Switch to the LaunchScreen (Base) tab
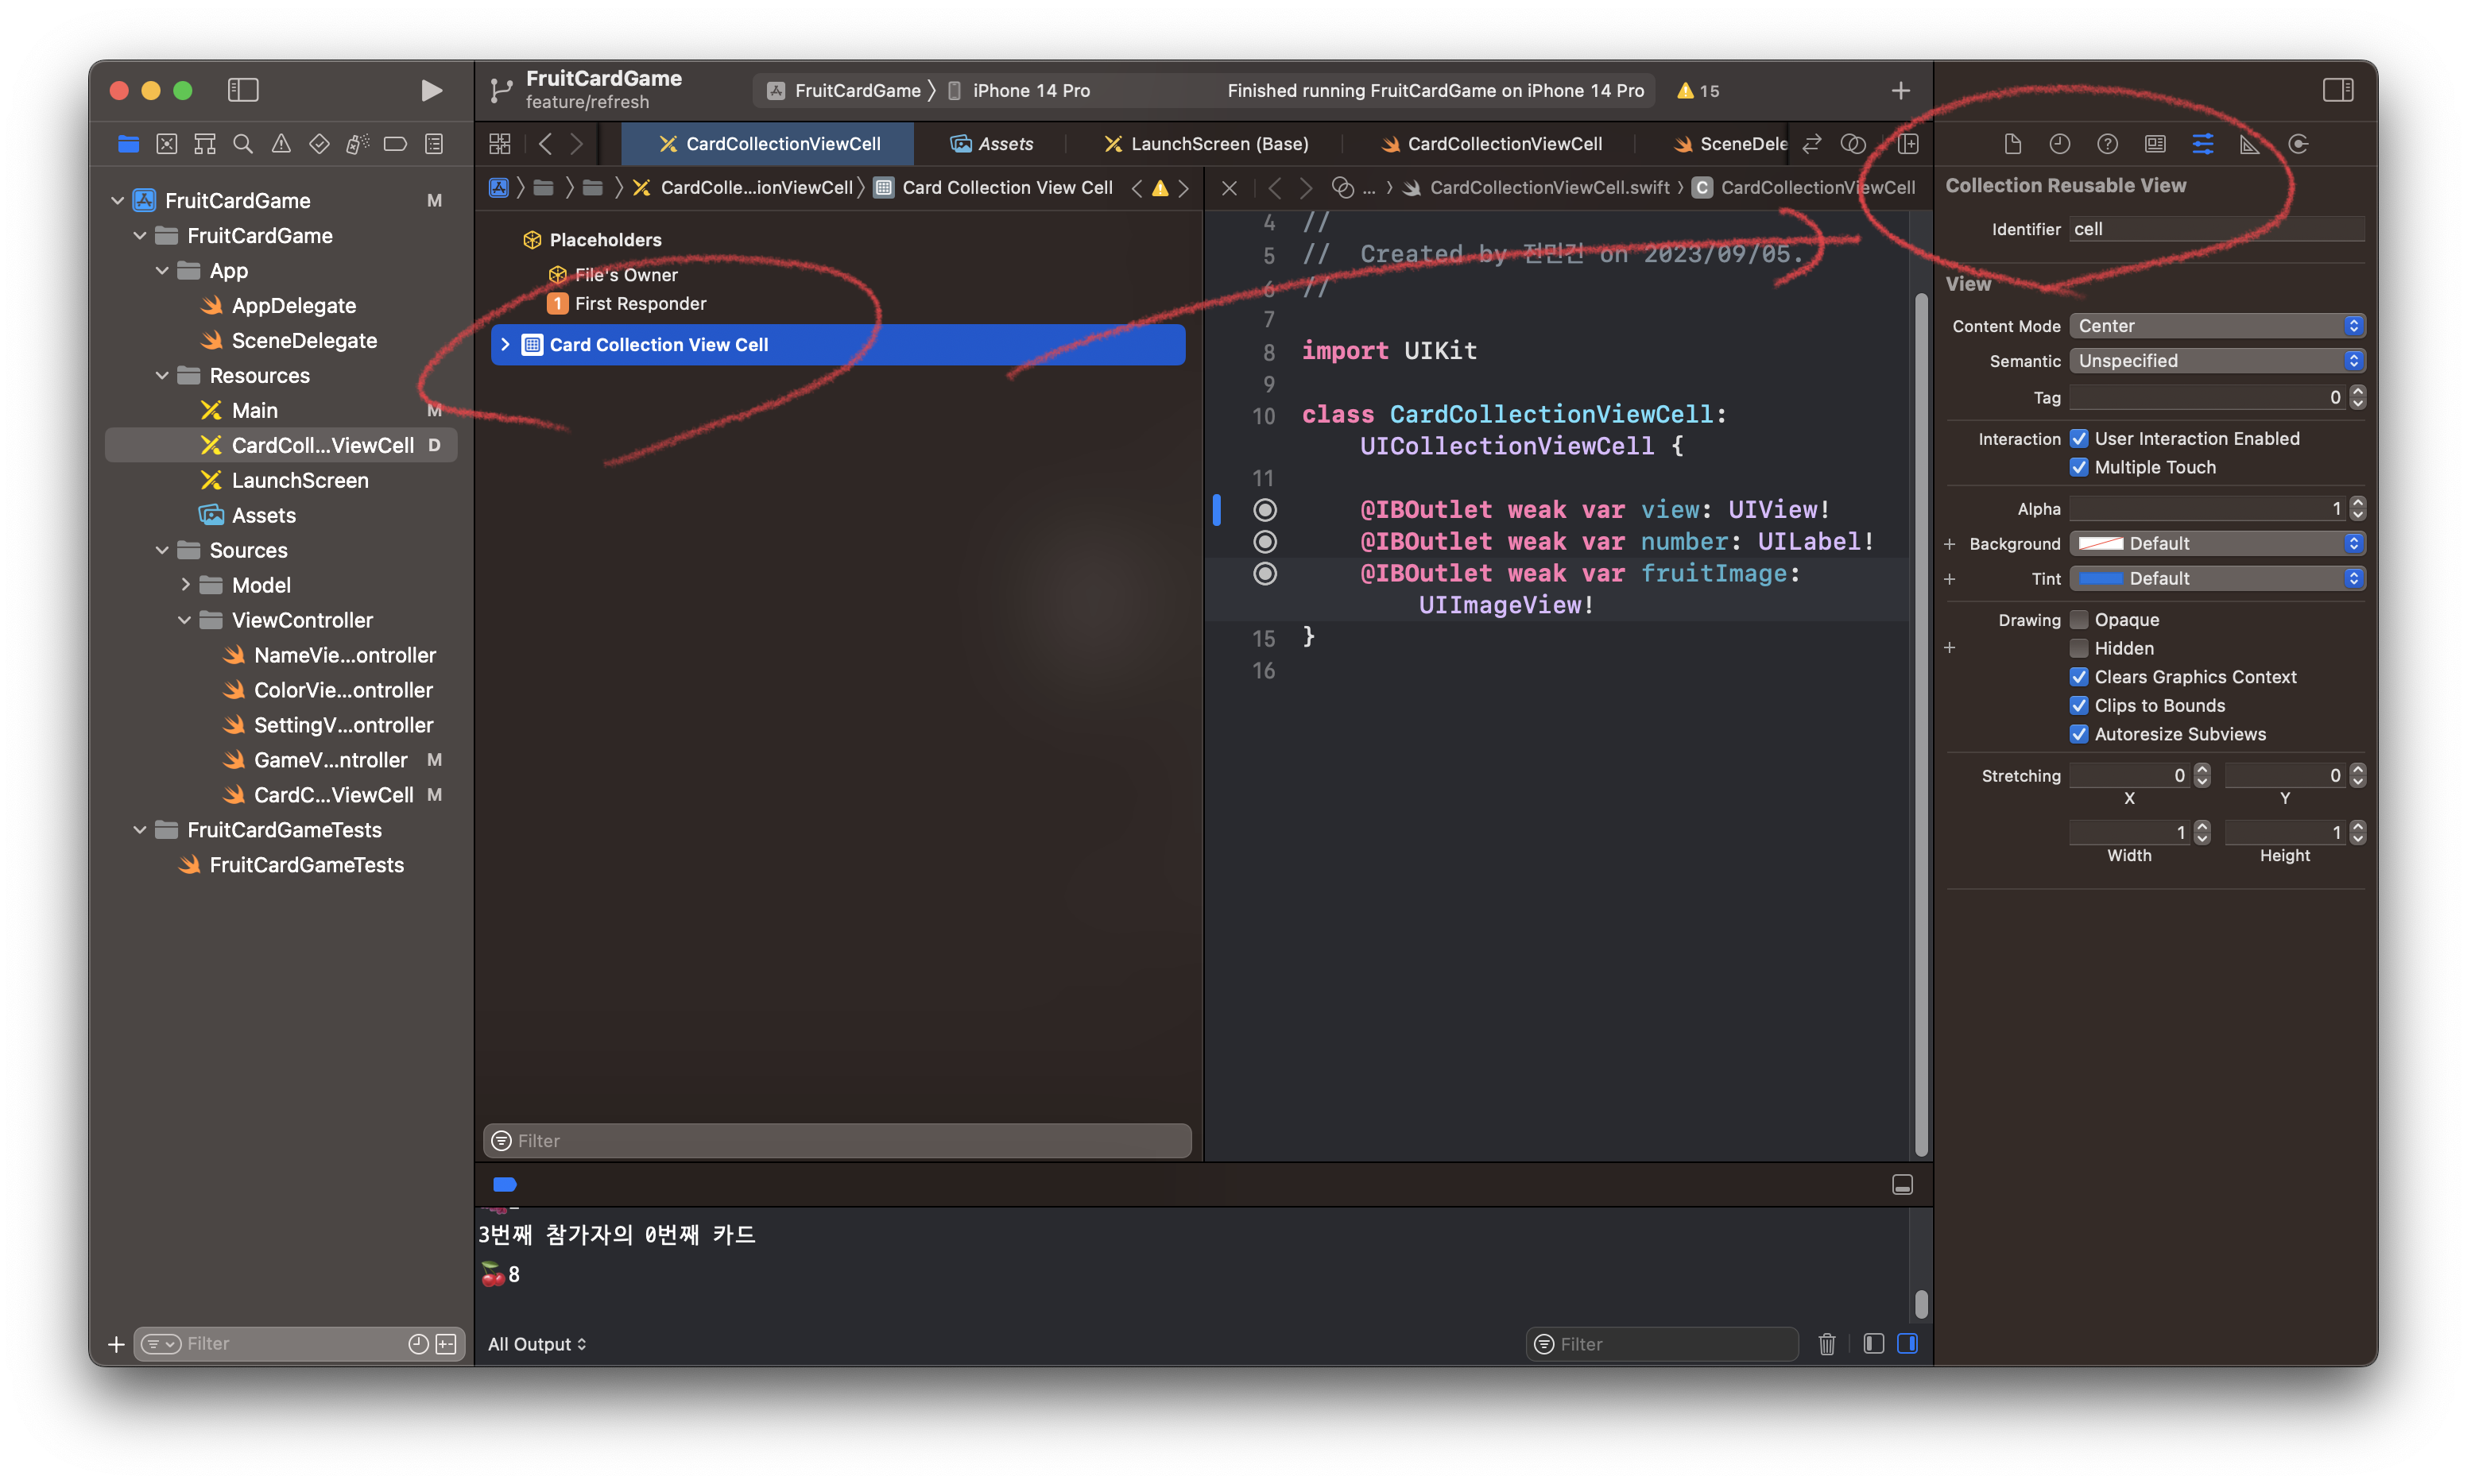The height and width of the screenshot is (1484, 2467). [x=1206, y=144]
